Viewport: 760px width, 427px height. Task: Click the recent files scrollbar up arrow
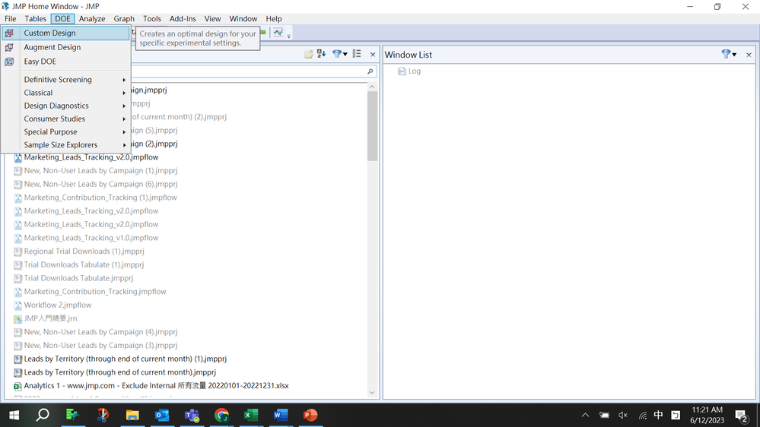[x=372, y=87]
